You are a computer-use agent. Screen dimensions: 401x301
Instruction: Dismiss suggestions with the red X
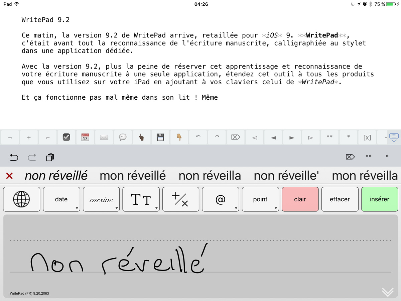9,176
